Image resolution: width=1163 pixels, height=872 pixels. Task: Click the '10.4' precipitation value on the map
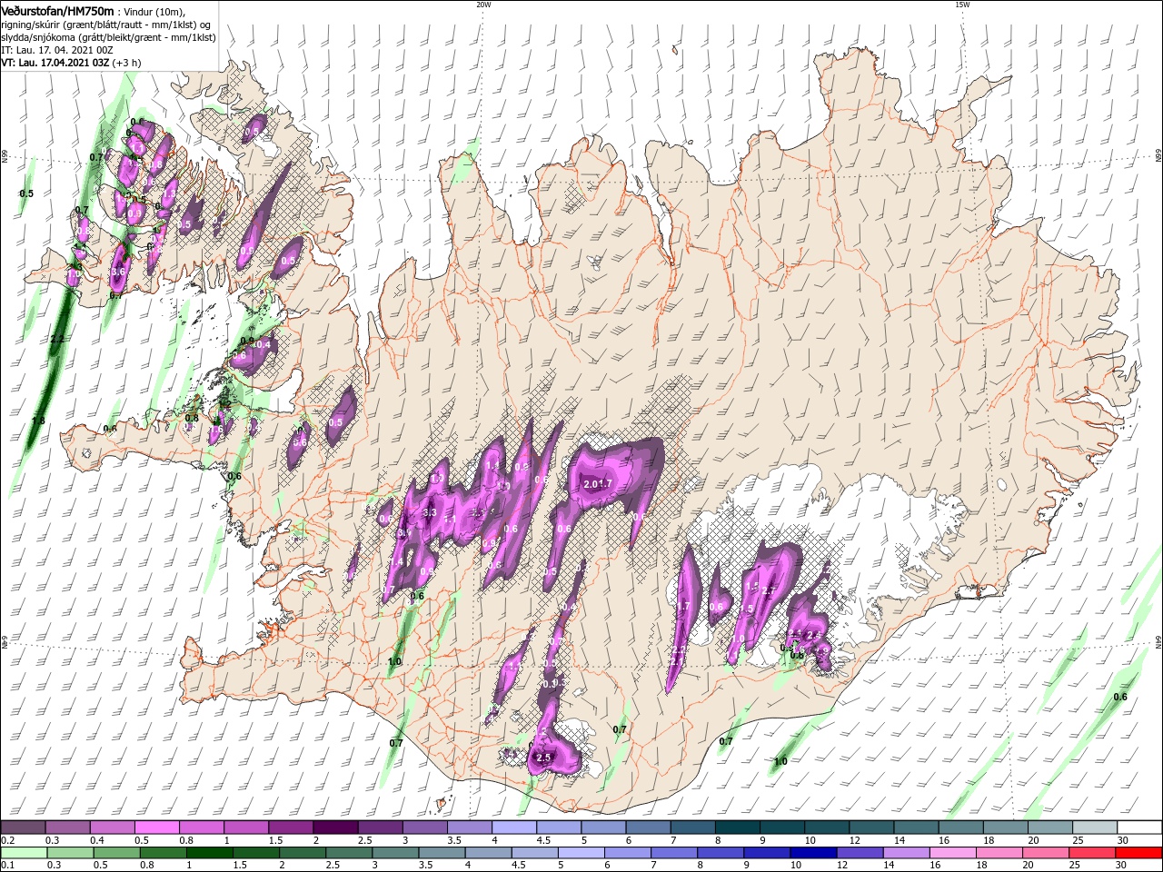coord(263,344)
